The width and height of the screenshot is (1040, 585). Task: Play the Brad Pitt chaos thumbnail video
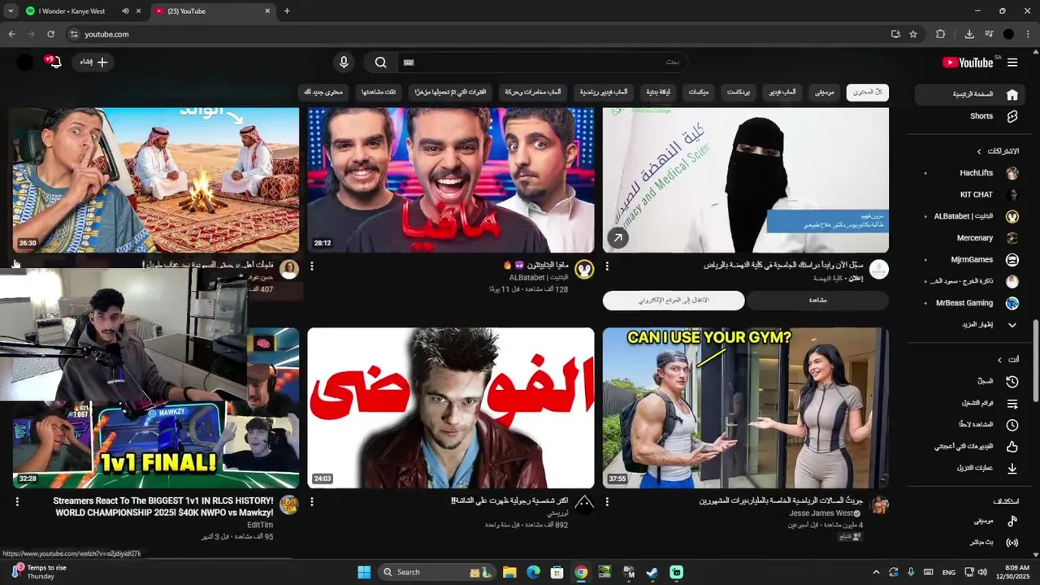451,408
